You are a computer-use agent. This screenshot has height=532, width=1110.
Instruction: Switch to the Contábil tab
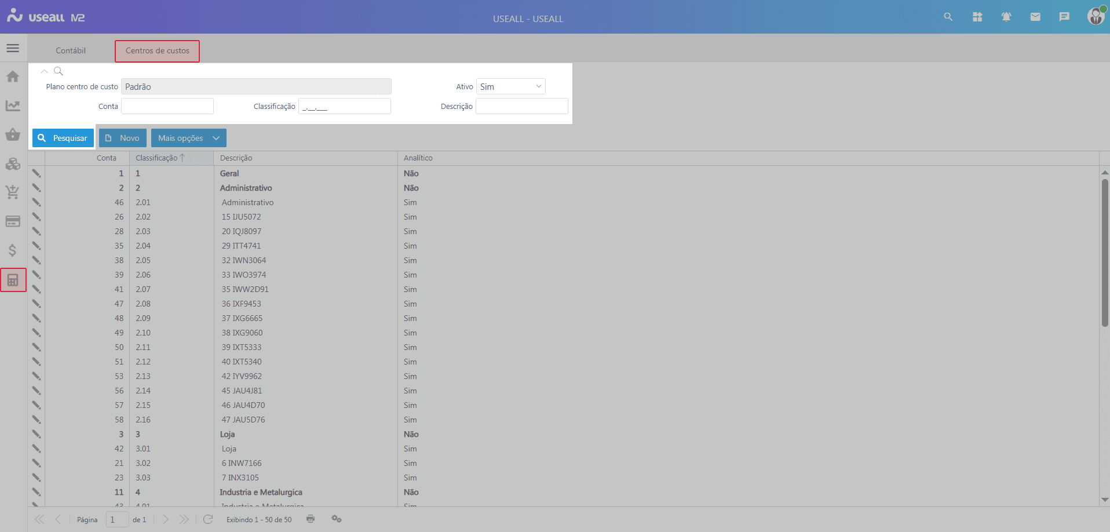[71, 50]
